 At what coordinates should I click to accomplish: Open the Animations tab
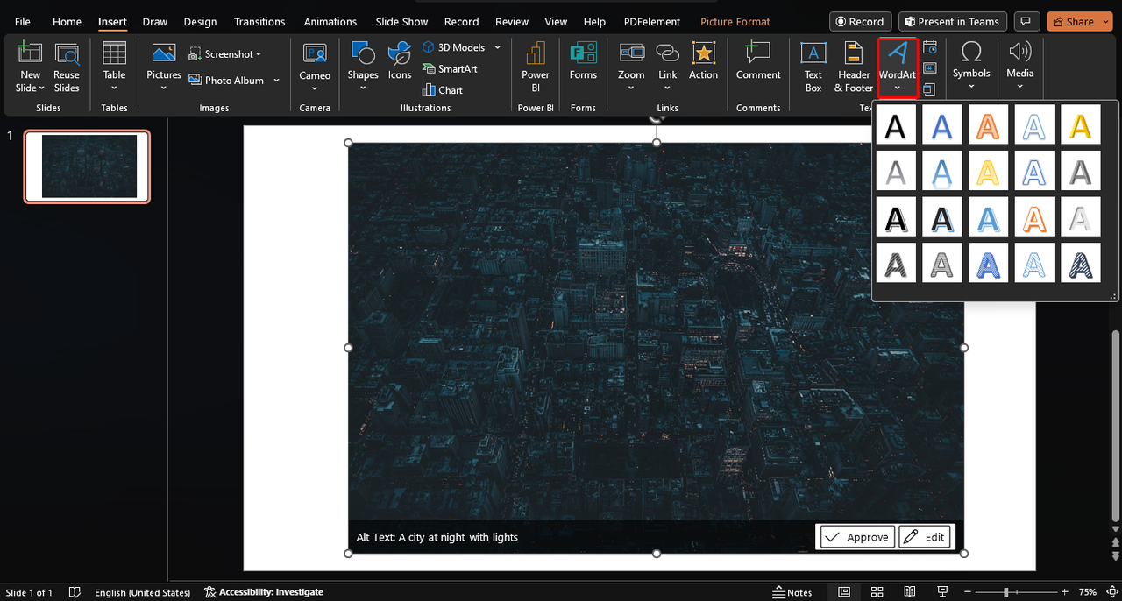[x=330, y=22]
